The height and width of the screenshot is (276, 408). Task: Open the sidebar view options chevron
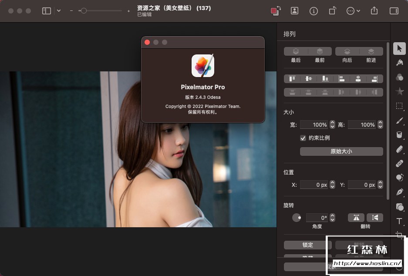(59, 11)
